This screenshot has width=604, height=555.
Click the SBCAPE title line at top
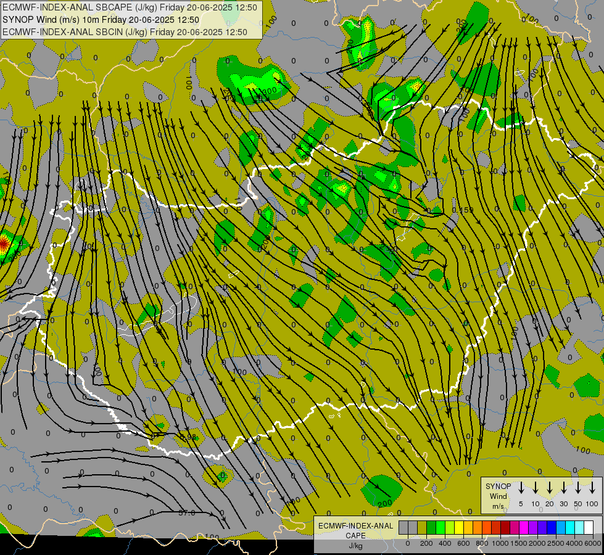[130, 7]
